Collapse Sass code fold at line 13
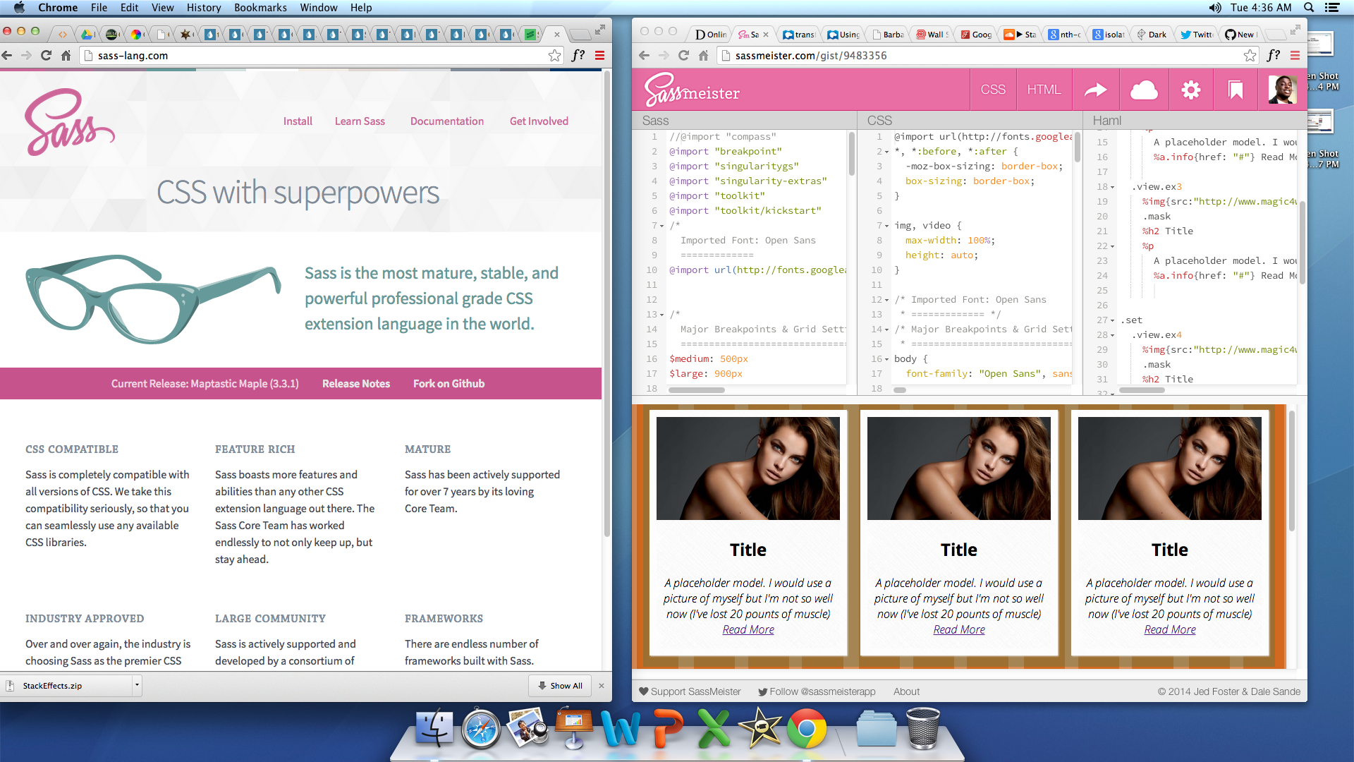 pos(661,315)
